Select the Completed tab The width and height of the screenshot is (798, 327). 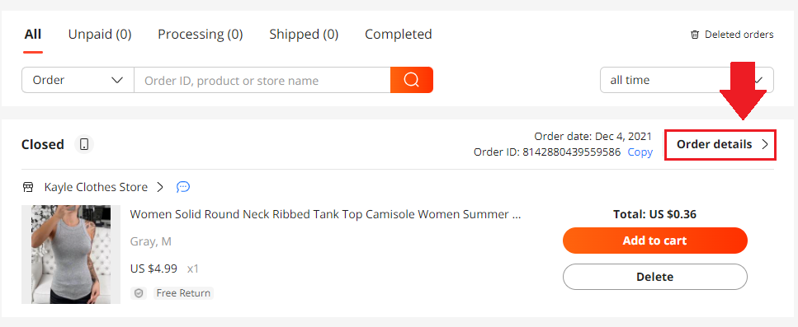(399, 35)
